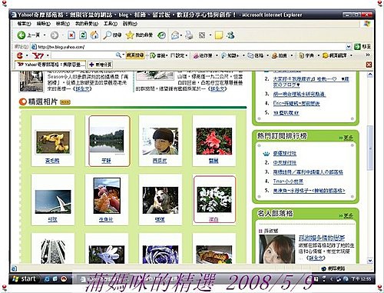This screenshot has height=293, width=384.
Task: Click the new tab (新增分頁) tab
Action: coord(101,65)
